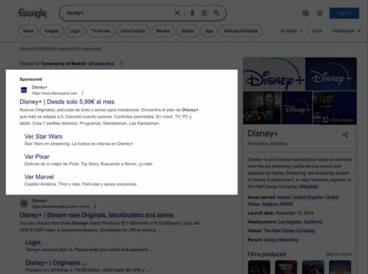Select the Release Schedule filter chip
The height and width of the screenshot is (274, 368).
click(x=241, y=31)
